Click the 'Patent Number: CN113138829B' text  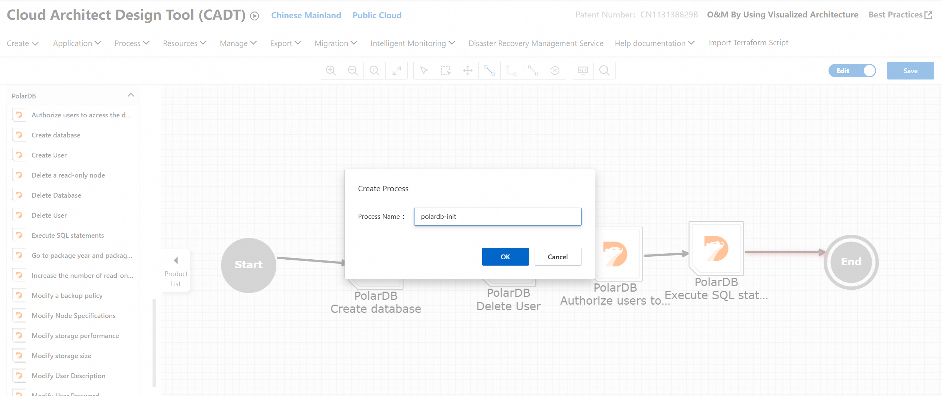(637, 14)
